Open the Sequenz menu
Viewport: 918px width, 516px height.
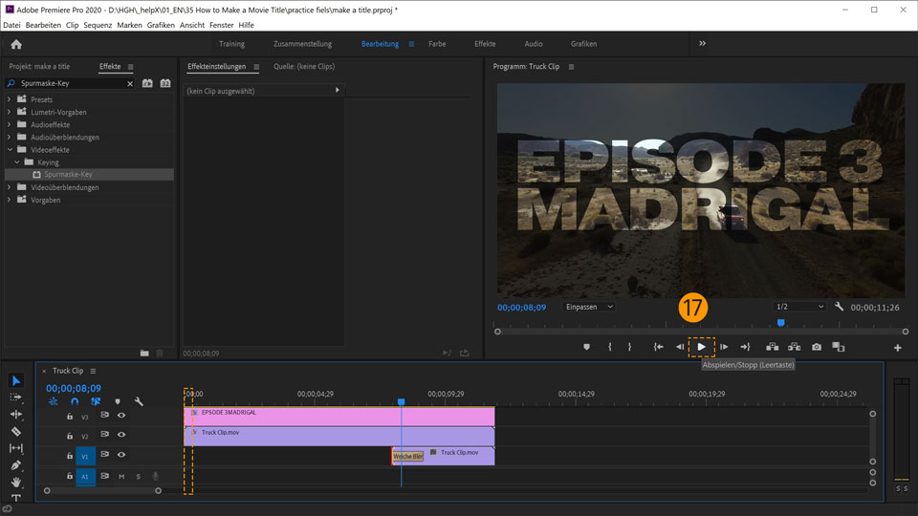[98, 24]
